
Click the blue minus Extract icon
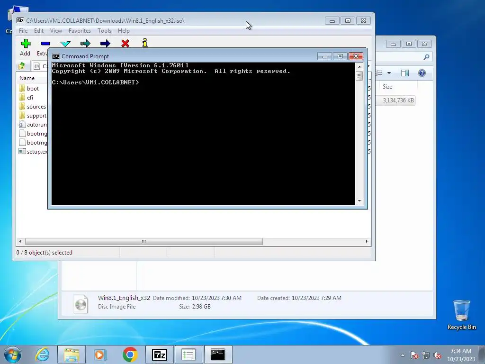(45, 43)
